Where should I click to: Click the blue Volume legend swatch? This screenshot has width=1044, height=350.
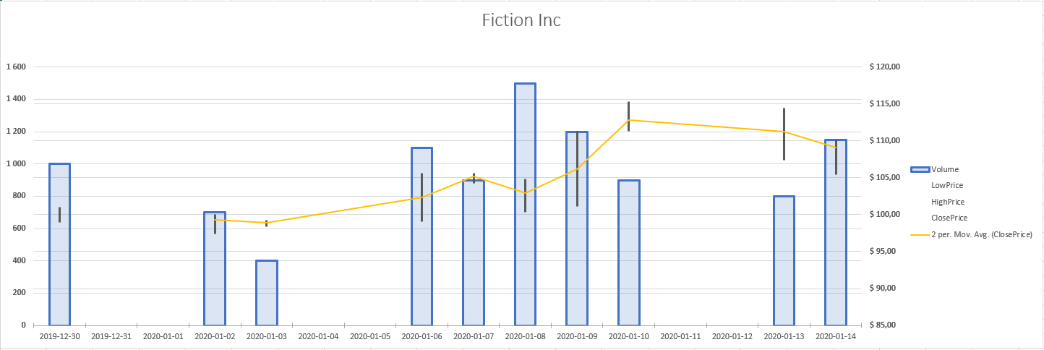click(920, 169)
